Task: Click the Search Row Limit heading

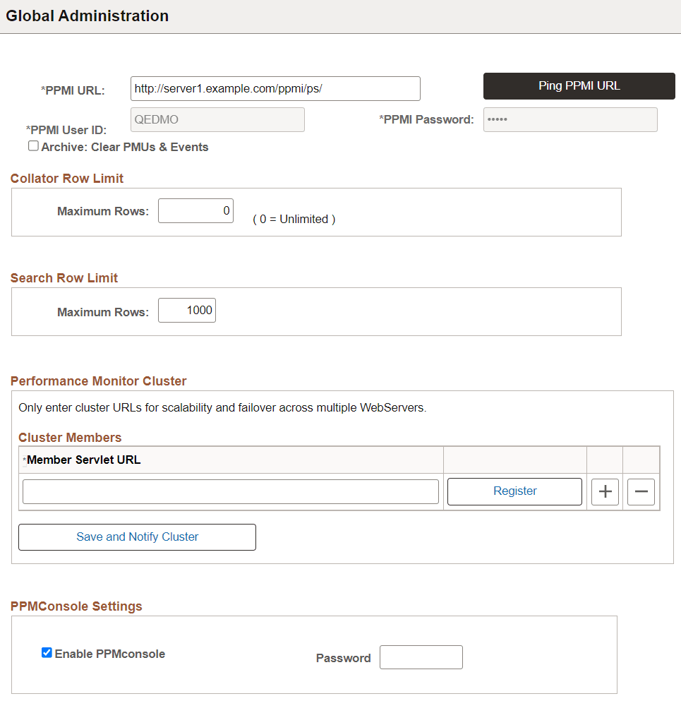Action: [64, 277]
